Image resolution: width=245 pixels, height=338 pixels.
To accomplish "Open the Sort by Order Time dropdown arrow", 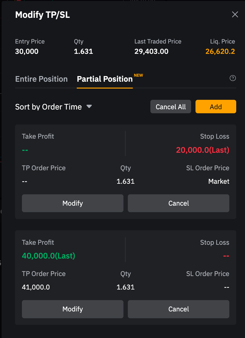I will coord(89,107).
